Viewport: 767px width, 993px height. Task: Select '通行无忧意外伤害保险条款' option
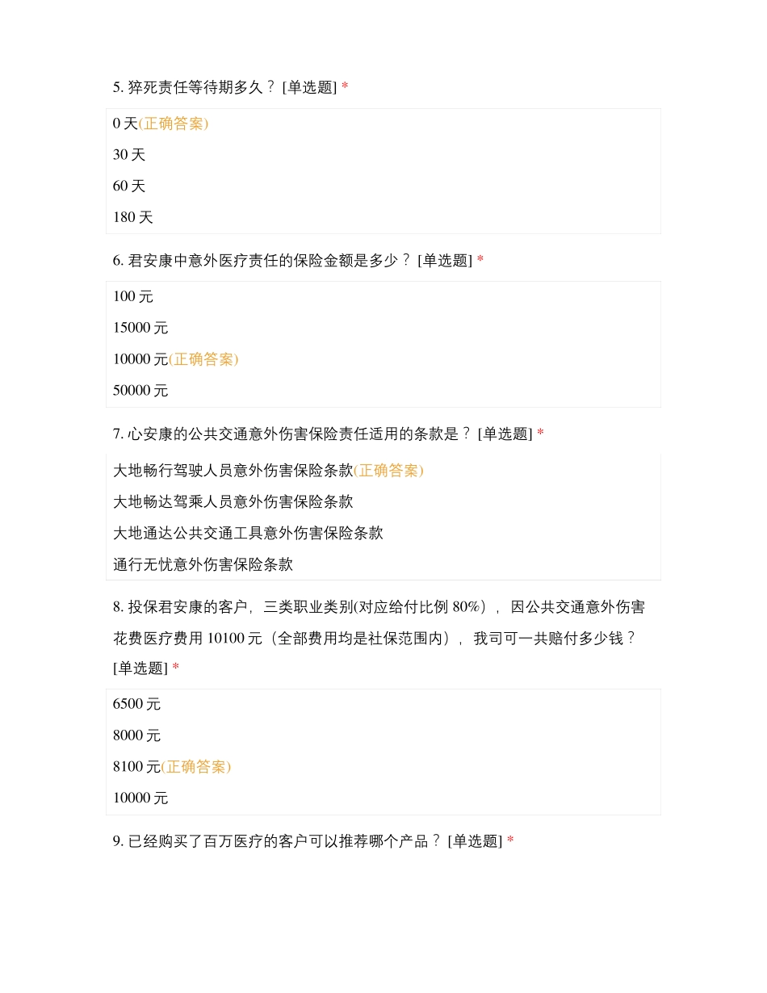pos(203,566)
